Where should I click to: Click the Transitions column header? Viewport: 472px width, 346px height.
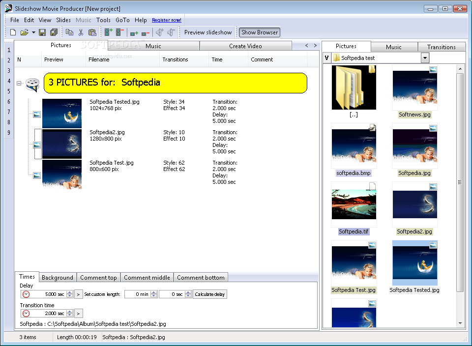click(183, 59)
